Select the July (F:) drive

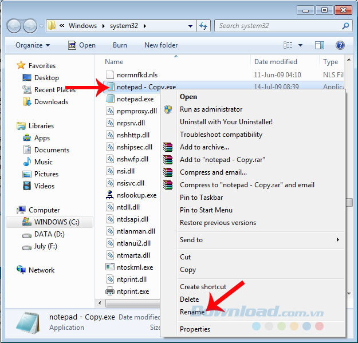tap(40, 246)
